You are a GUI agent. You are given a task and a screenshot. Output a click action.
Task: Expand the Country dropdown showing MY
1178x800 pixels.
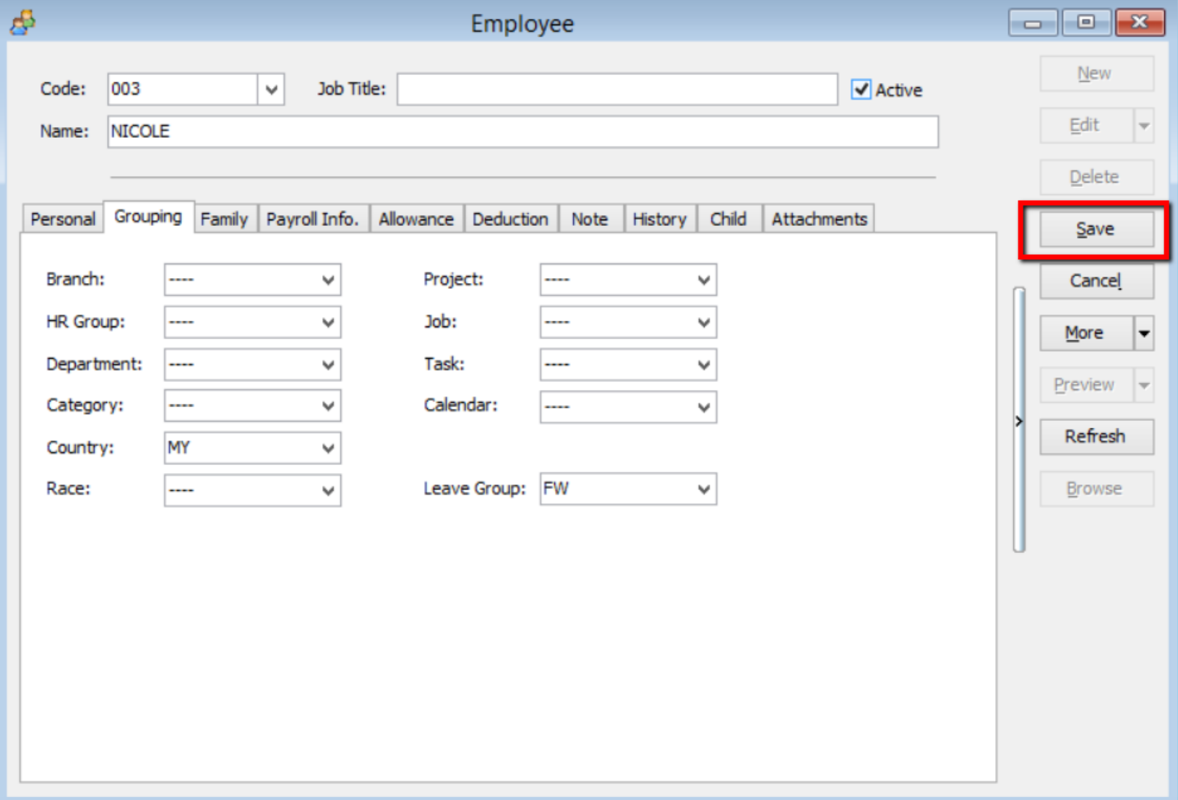coord(329,448)
